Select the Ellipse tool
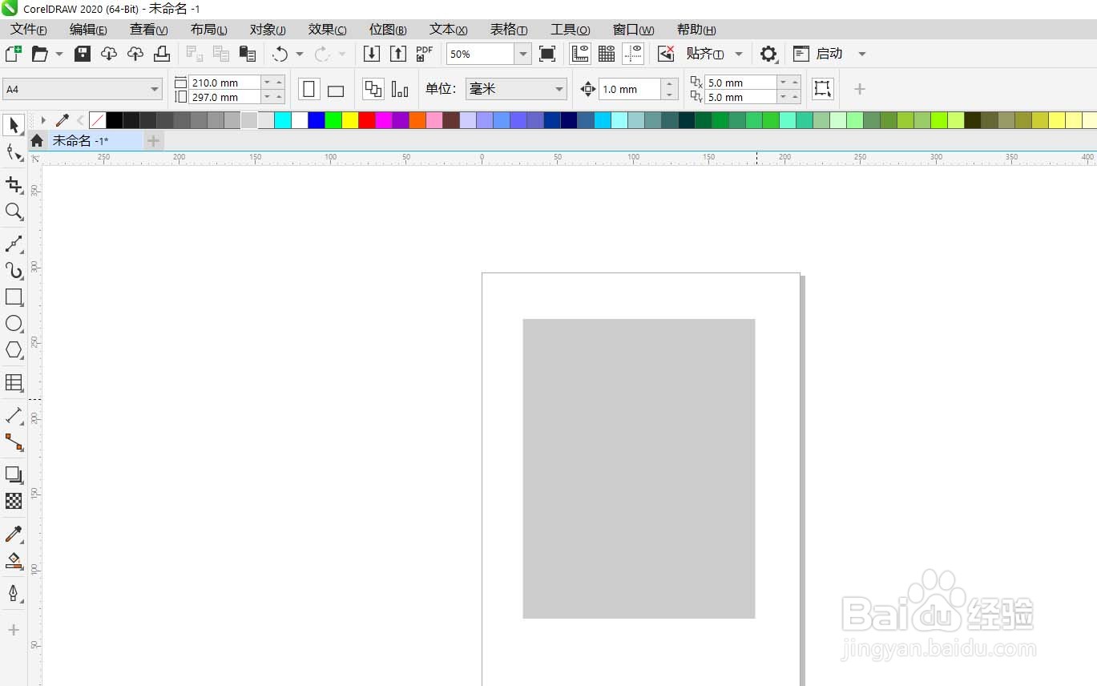The height and width of the screenshot is (686, 1097). [x=14, y=324]
